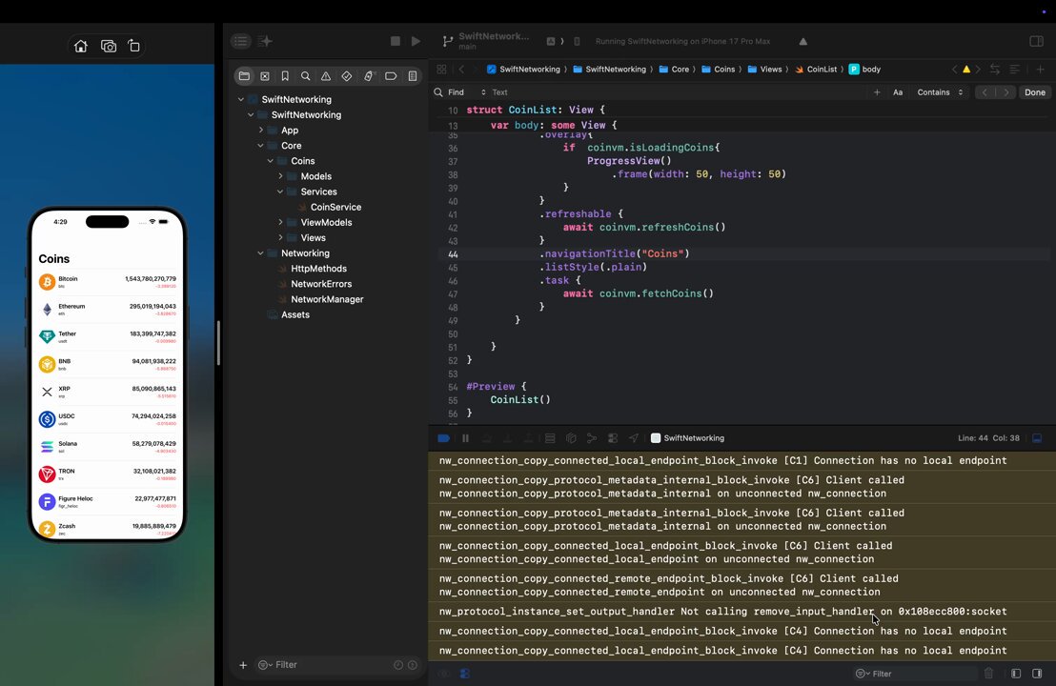Select the CoinList breadcrumb item
The height and width of the screenshot is (686, 1056).
(816, 70)
